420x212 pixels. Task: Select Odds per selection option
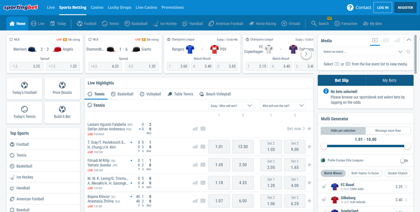coord(343,130)
